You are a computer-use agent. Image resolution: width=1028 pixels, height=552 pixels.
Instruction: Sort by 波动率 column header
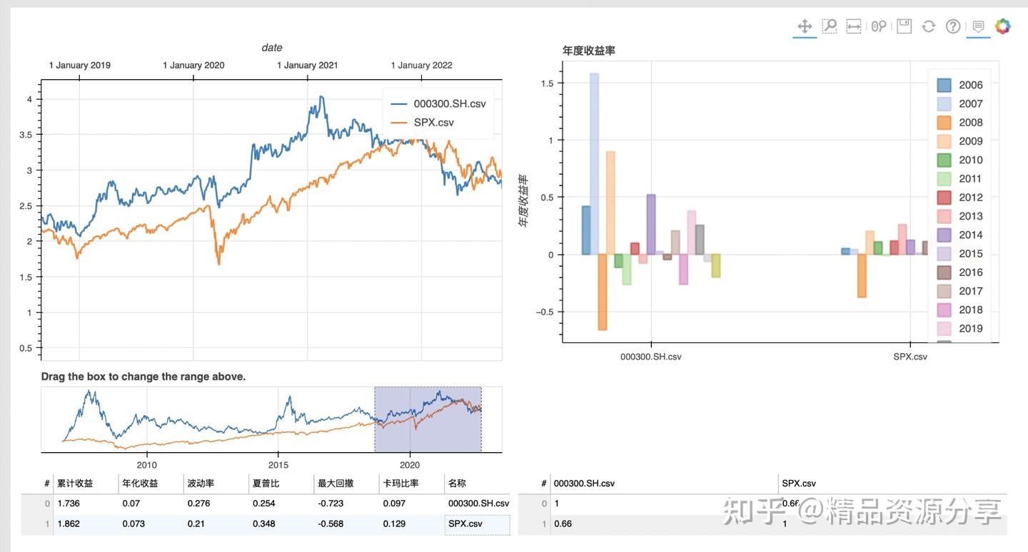click(x=216, y=483)
